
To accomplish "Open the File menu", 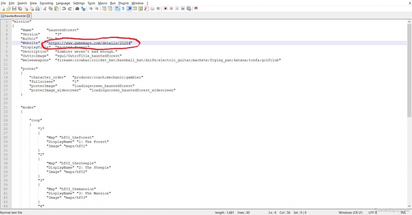I will point(3,3).
